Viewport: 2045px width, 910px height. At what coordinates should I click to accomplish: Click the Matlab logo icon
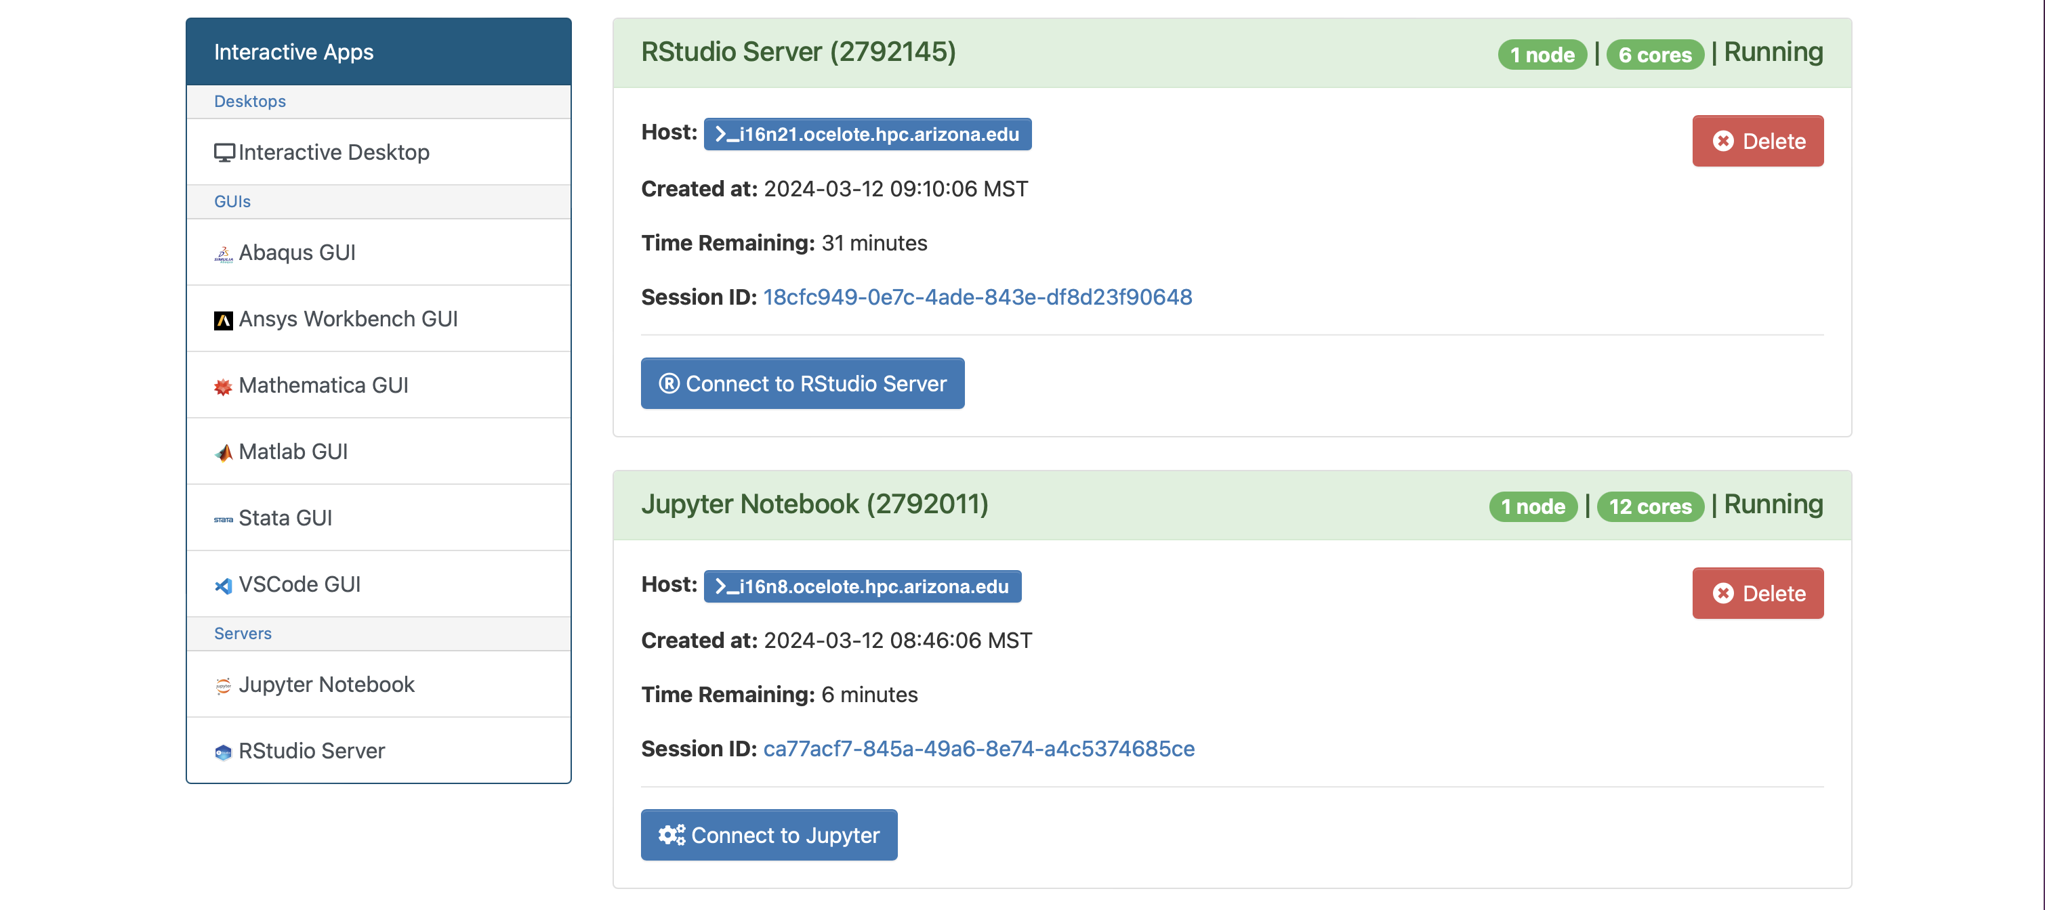(x=223, y=452)
